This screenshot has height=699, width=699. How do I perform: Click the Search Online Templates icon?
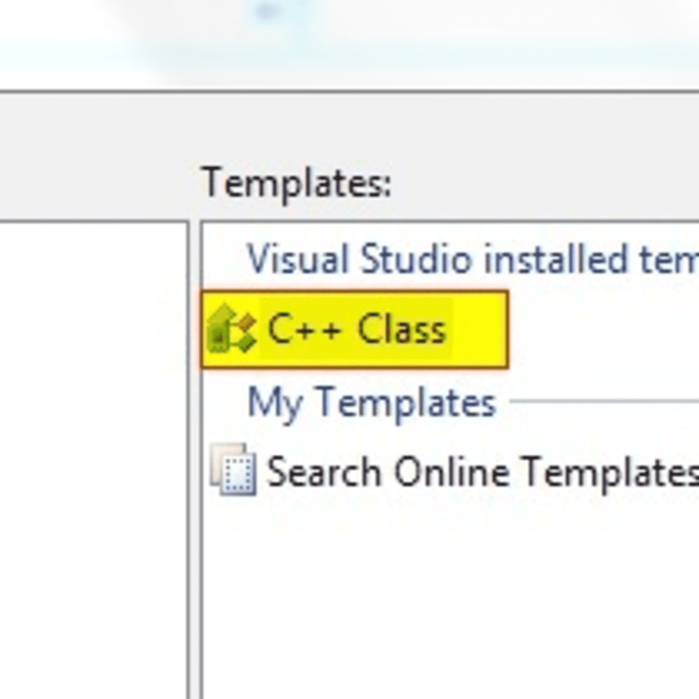click(x=234, y=469)
